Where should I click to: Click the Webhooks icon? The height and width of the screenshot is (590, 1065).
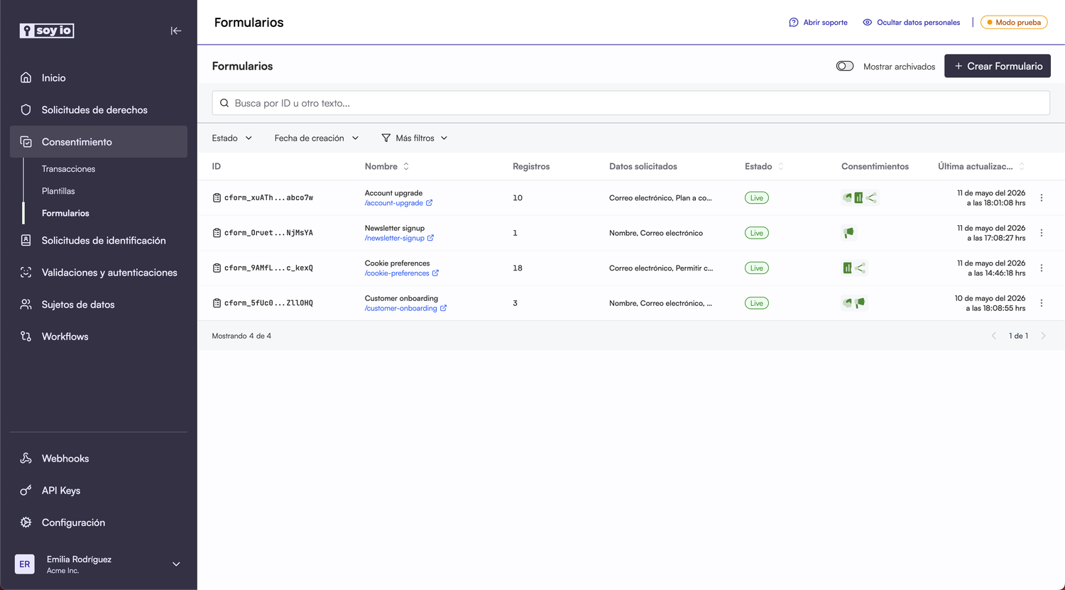click(x=26, y=458)
